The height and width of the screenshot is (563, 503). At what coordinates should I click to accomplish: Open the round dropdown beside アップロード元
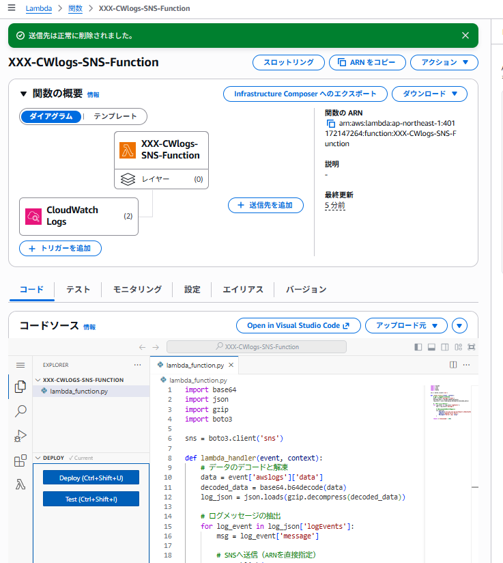point(459,326)
